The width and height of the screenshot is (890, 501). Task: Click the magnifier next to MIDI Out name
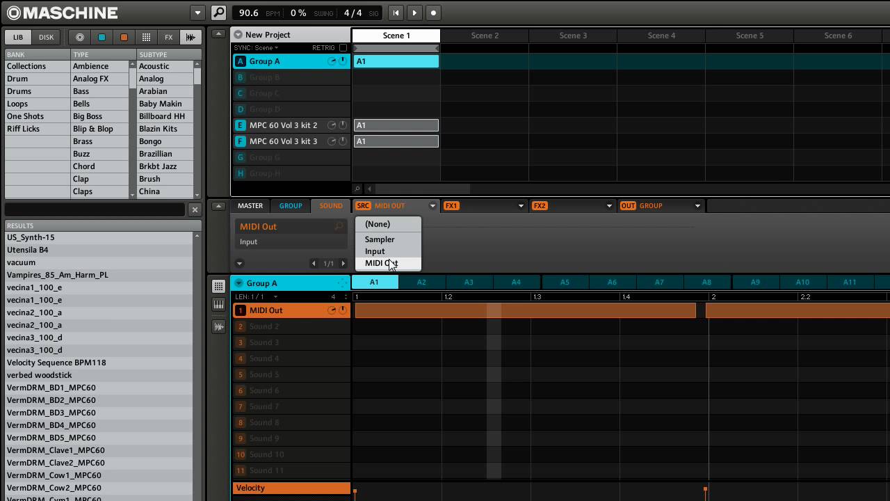[339, 227]
